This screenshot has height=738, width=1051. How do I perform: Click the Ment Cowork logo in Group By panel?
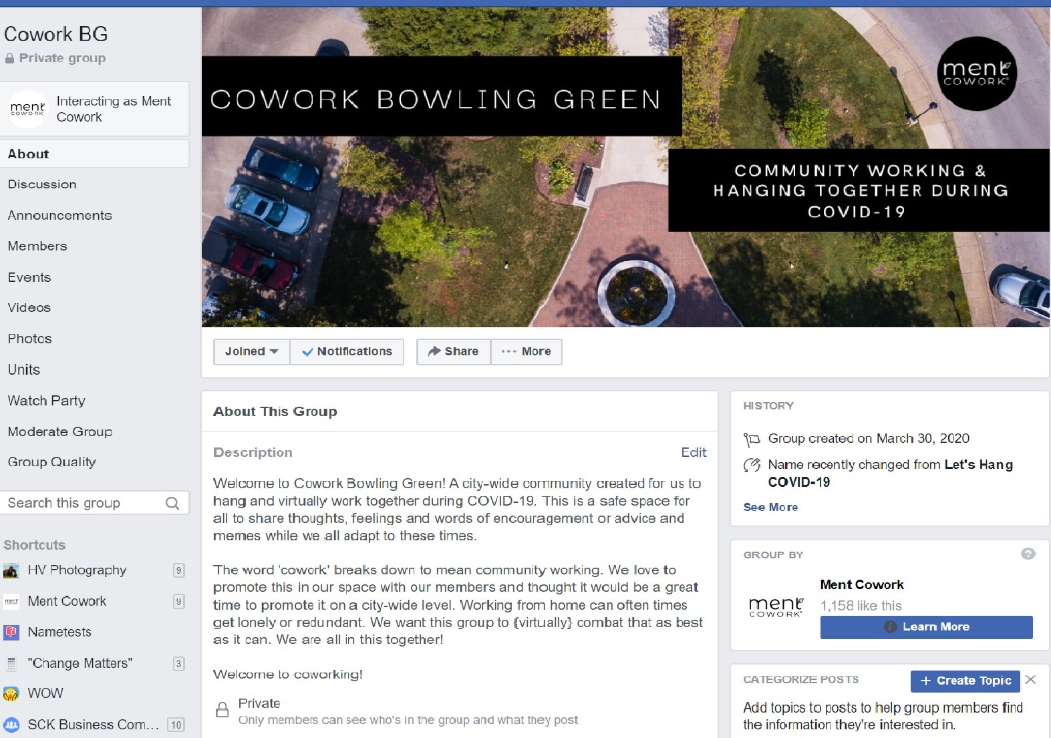pyautogui.click(x=776, y=607)
